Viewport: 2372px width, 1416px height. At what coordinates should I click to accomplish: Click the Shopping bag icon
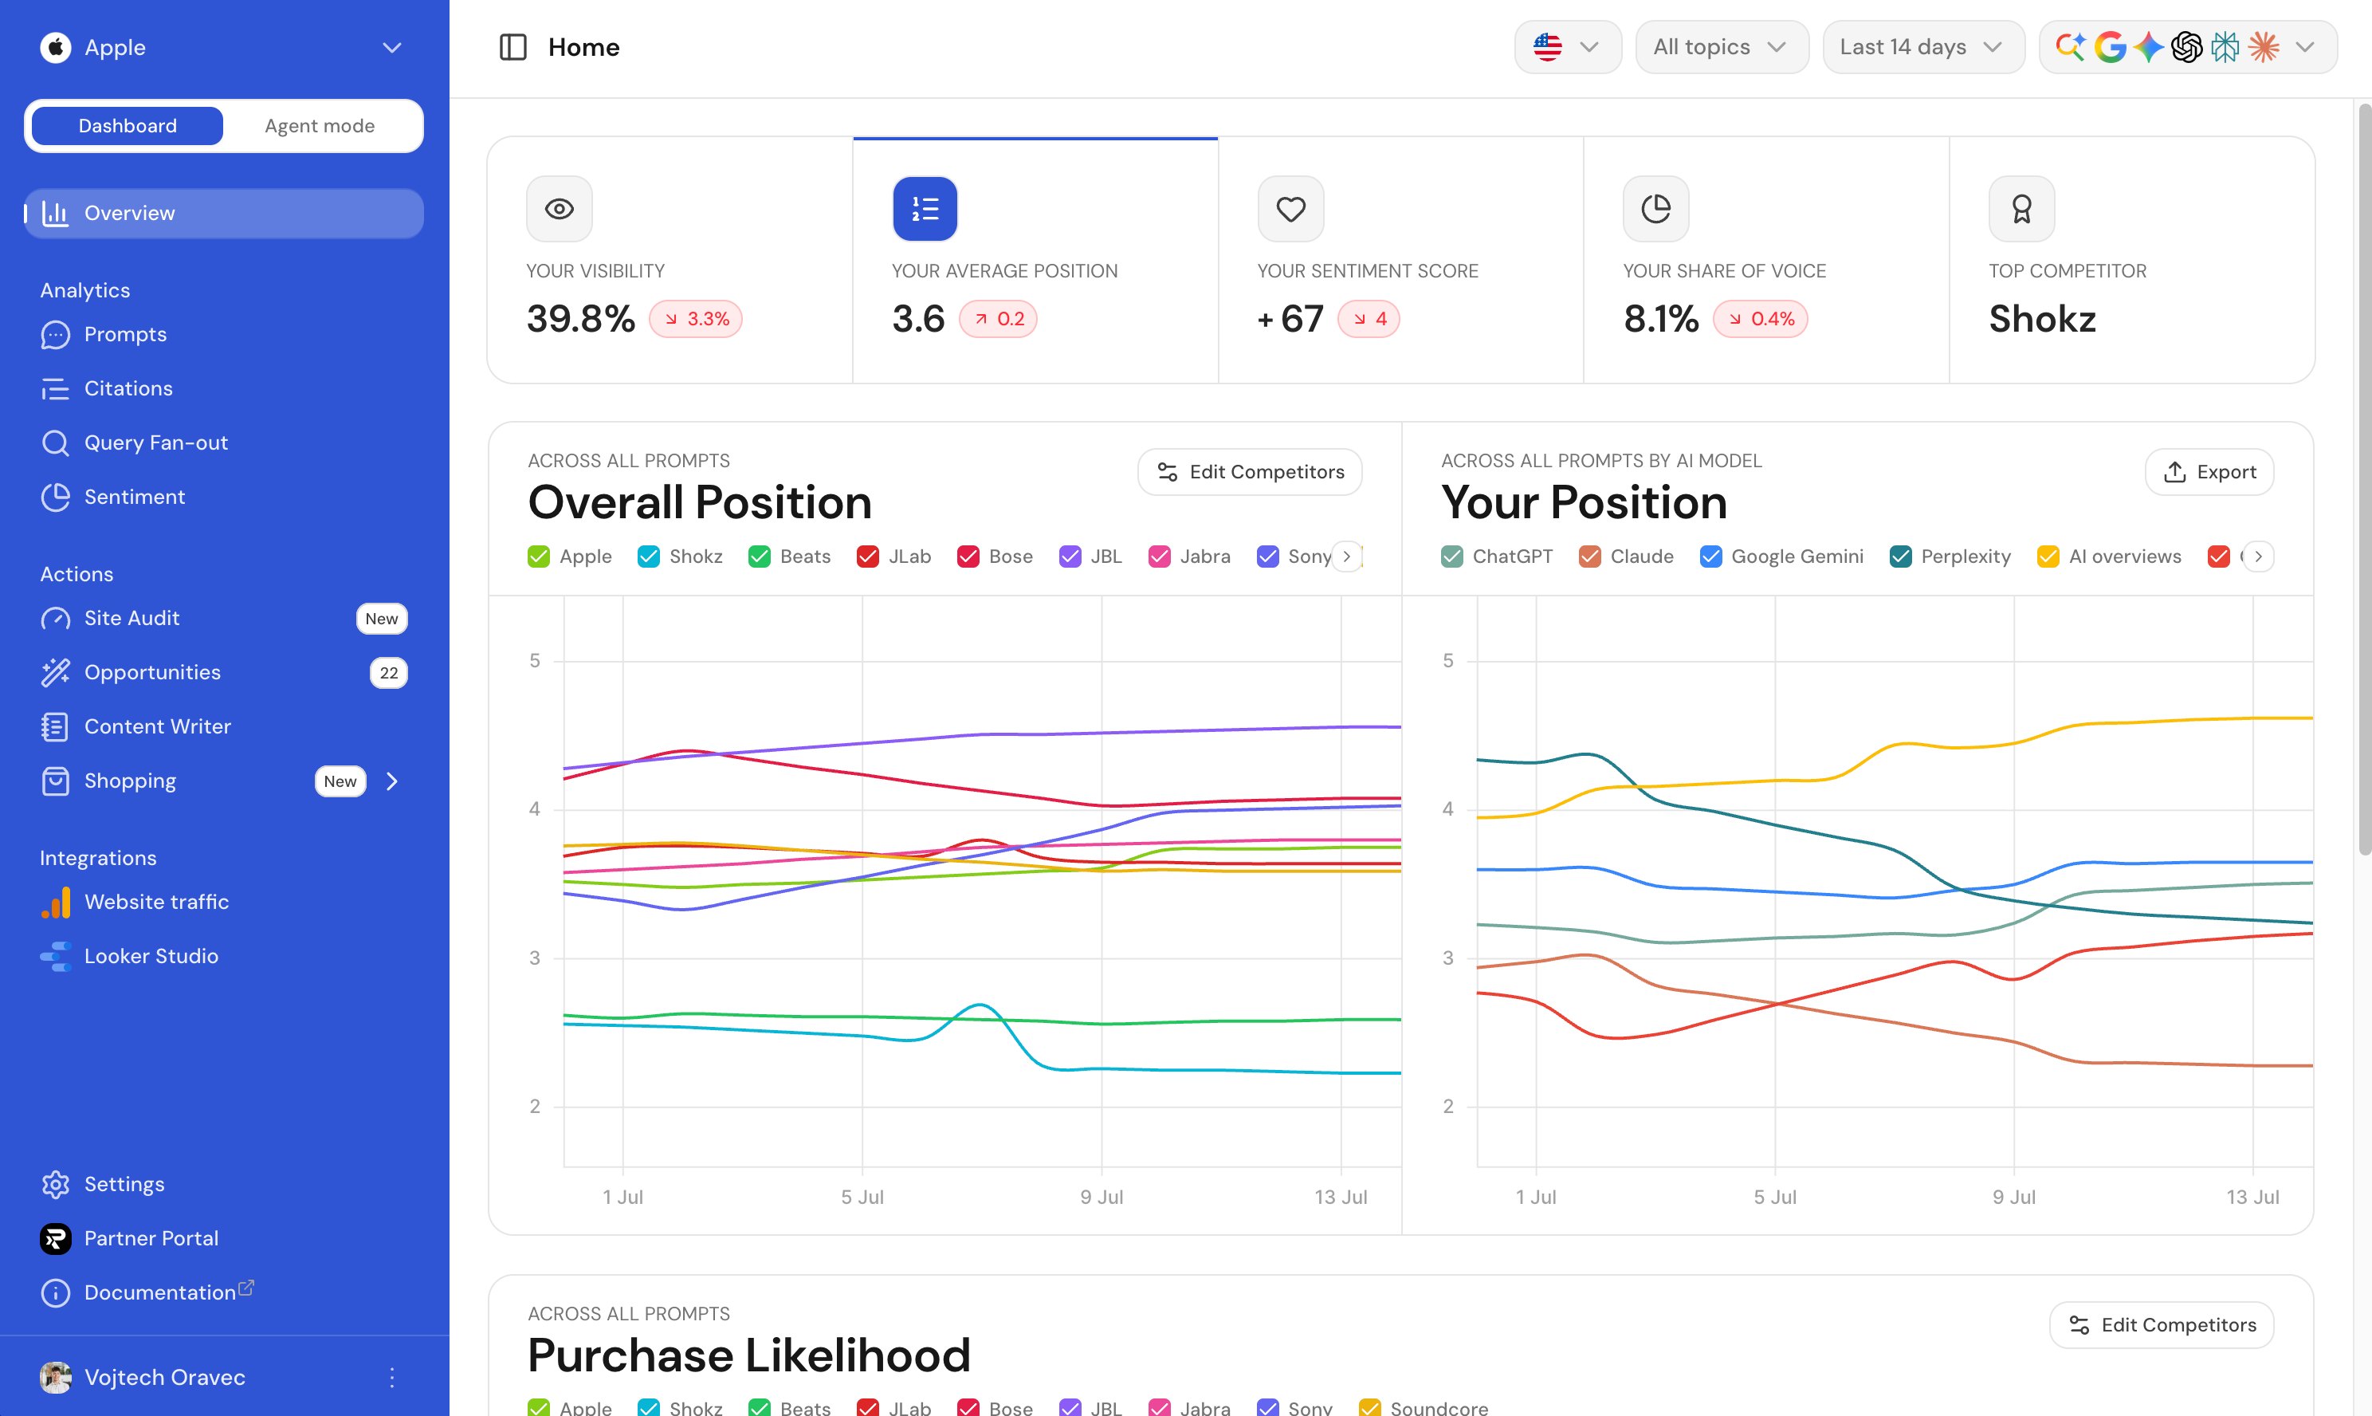click(x=55, y=781)
